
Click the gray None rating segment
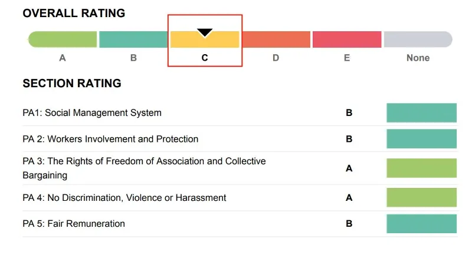418,39
